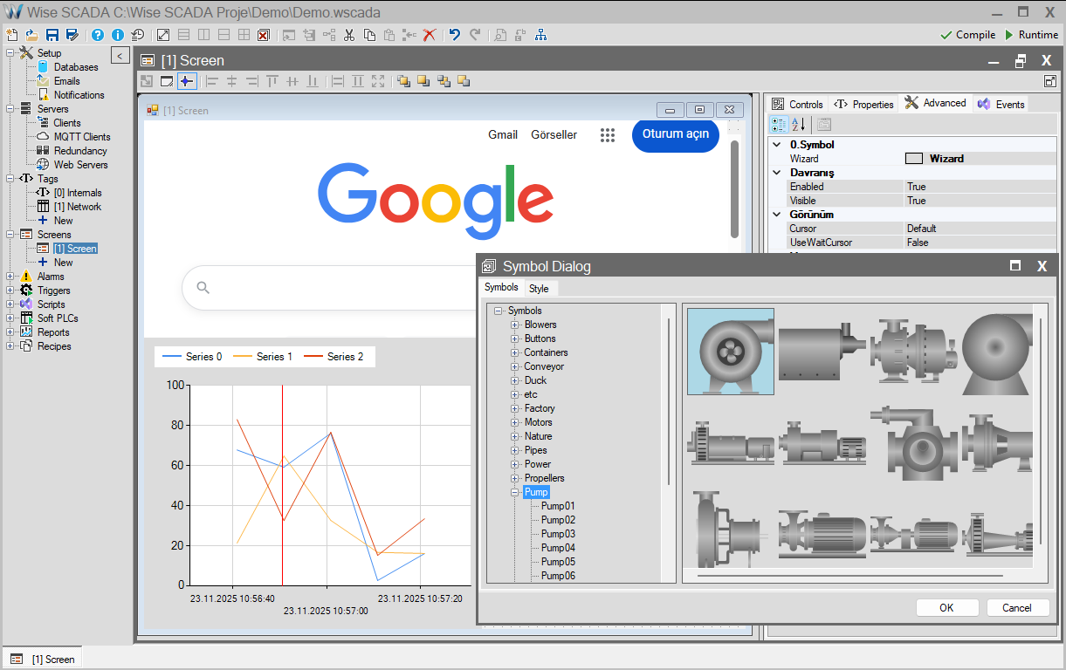Expand the Motors symbol folder
The image size is (1066, 670).
[515, 422]
